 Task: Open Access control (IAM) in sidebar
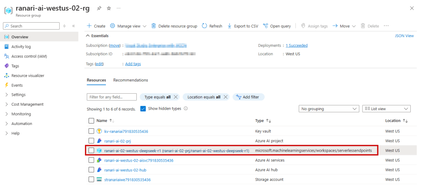coord(29,56)
